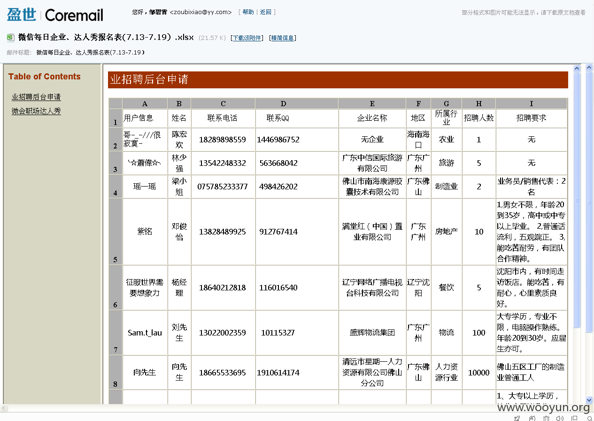Viewport: 594px width, 421px height.
Task: Click cell with company 盛辉物流集团
Action: [372, 333]
